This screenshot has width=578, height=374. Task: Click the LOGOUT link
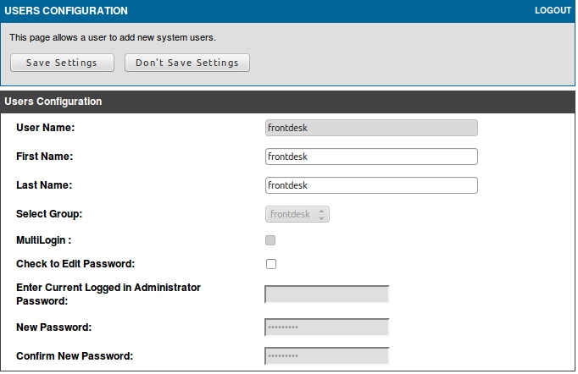(x=553, y=11)
